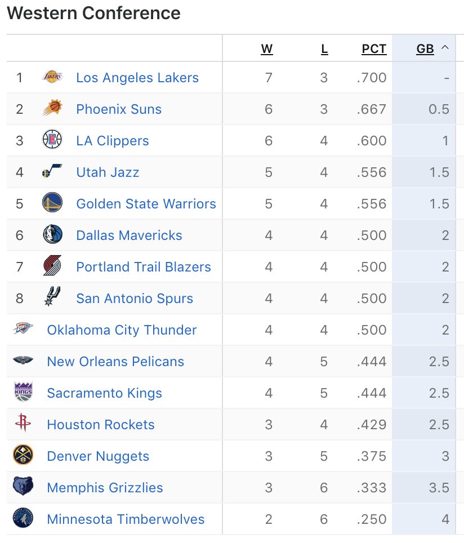Toggle the GB column sort arrow
The height and width of the screenshot is (543, 464).
coord(445,48)
